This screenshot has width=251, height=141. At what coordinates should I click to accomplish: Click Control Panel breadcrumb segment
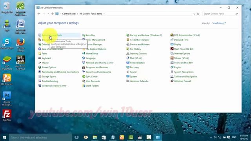(69, 14)
